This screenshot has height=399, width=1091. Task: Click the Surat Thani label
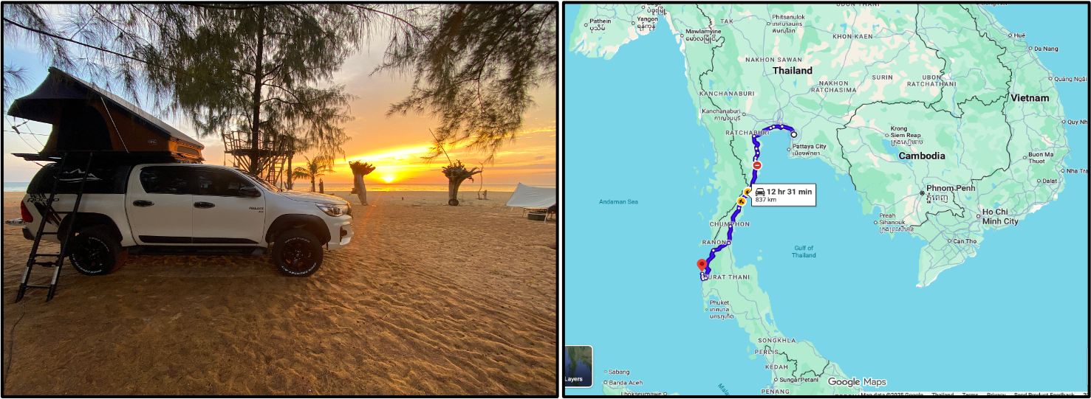[726, 277]
